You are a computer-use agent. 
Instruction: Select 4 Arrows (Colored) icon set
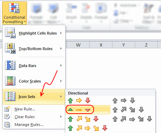click(x=83, y=119)
